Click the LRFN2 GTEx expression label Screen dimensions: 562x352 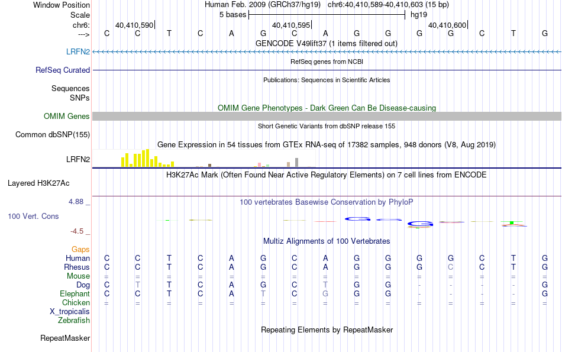(x=77, y=159)
